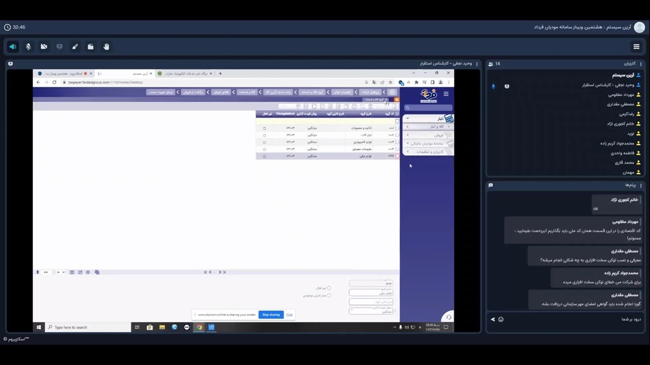Click the muted microphone icon
Image resolution: width=650 pixels, height=365 pixels.
point(28,47)
